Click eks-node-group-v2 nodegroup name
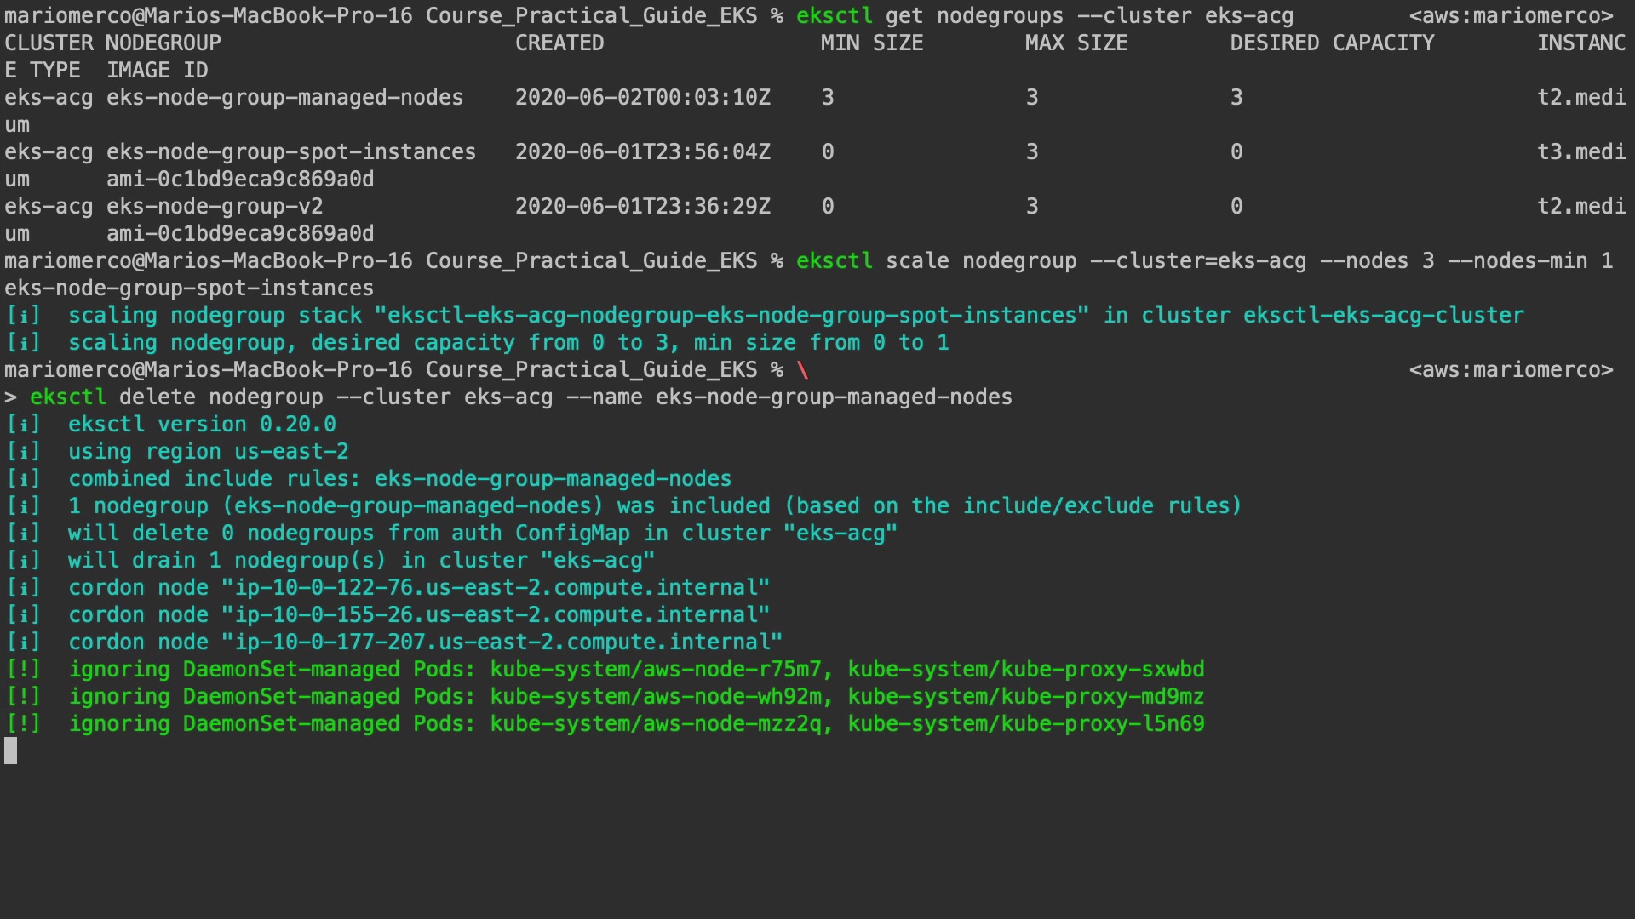 point(215,206)
